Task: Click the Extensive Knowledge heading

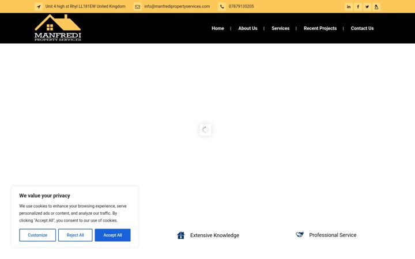Action: (x=214, y=235)
